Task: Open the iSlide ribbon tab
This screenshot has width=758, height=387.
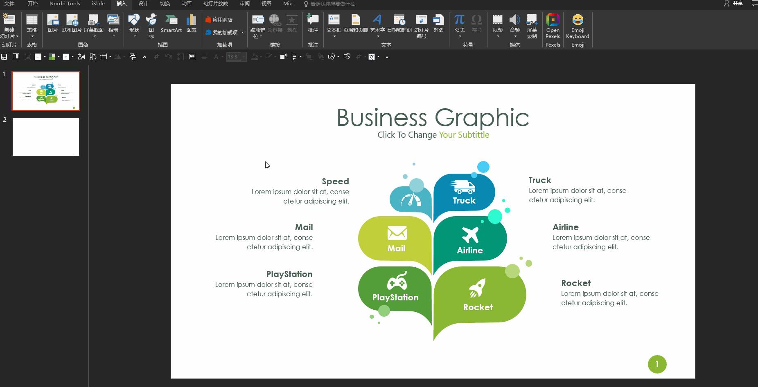Action: [x=98, y=4]
